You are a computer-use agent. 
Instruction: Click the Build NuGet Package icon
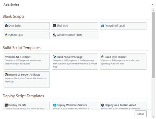click(x=55, y=57)
